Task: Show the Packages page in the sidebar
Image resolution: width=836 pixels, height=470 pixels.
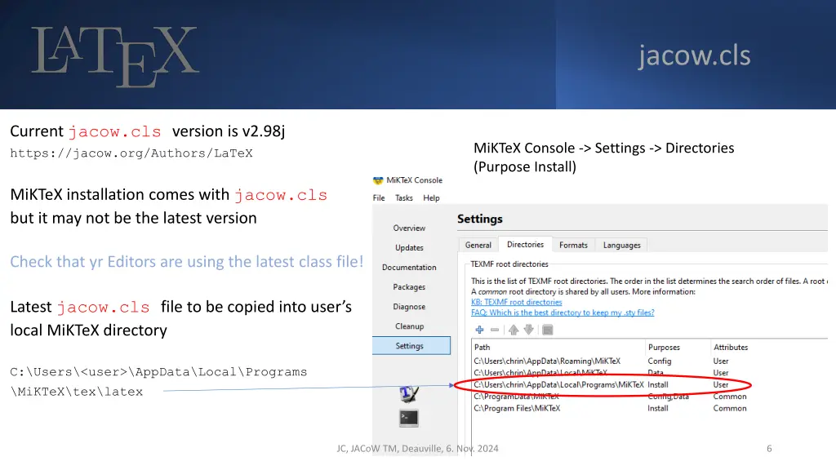Action: 410,287
